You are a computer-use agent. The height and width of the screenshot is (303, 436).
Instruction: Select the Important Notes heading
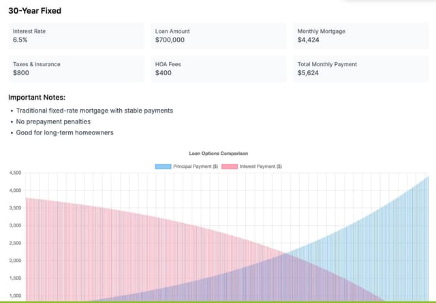[x=37, y=98]
